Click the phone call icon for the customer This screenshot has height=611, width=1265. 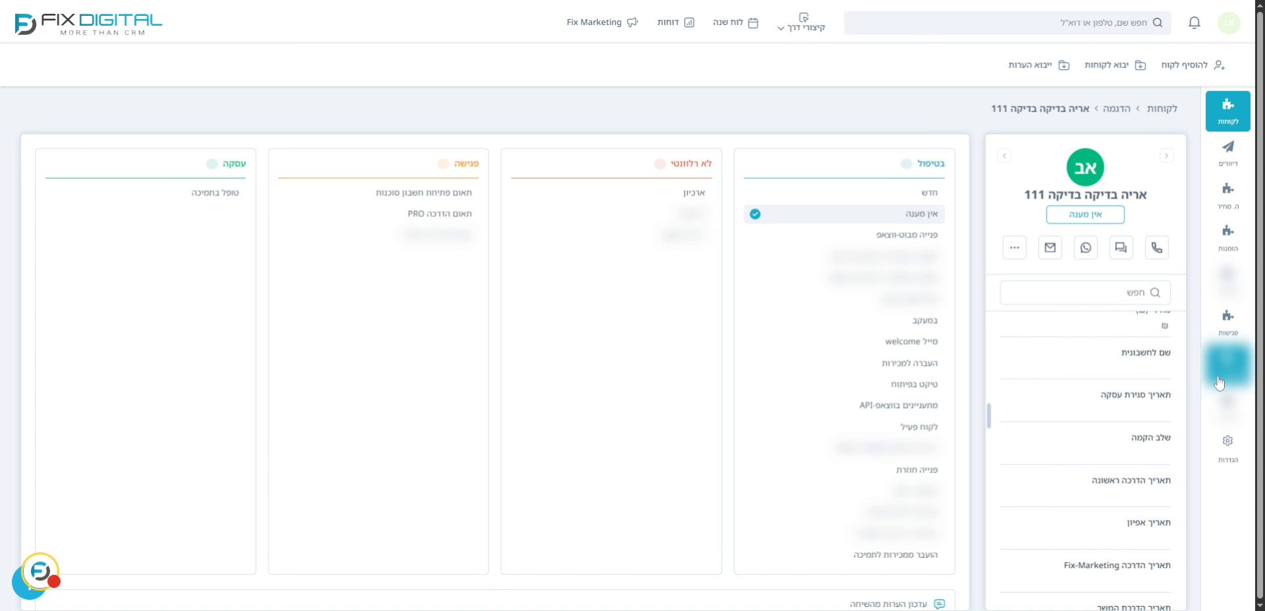[1156, 248]
